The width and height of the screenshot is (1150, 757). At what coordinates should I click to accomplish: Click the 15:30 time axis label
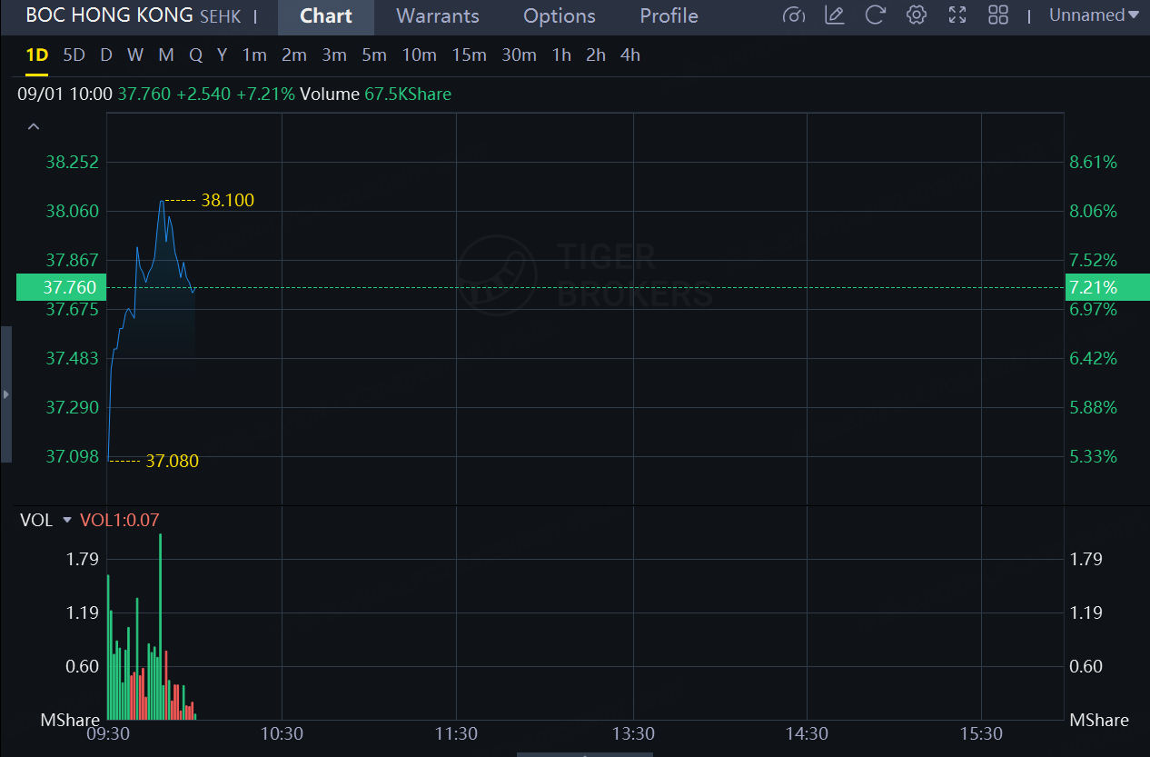(982, 733)
